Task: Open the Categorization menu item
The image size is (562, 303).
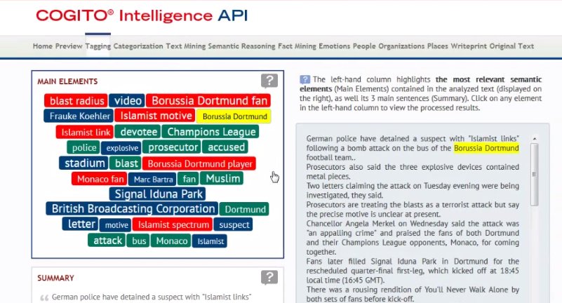Action: [x=138, y=46]
